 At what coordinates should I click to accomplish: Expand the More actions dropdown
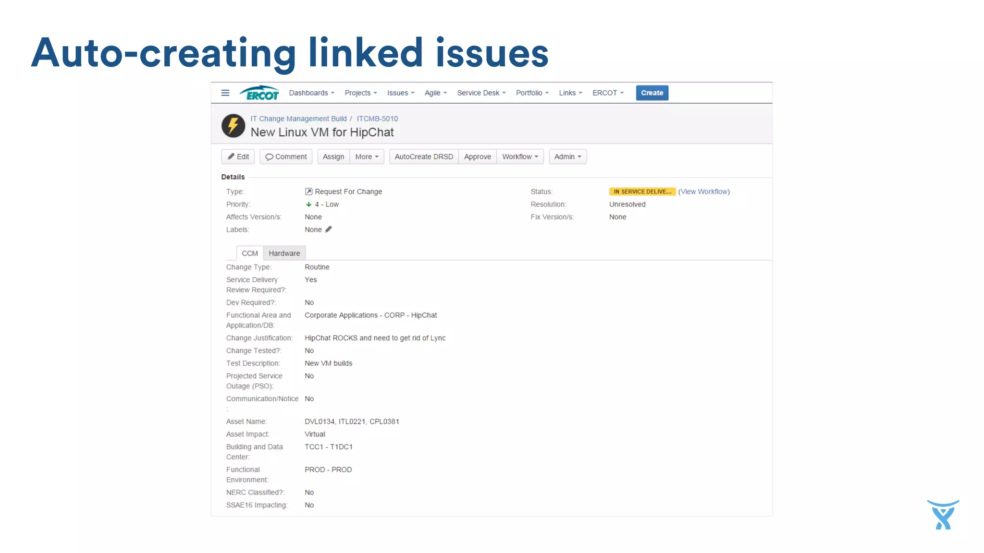(x=367, y=156)
